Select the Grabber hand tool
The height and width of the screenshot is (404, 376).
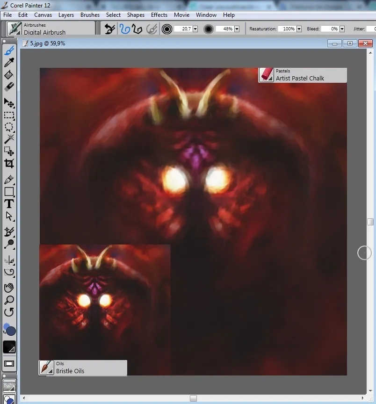point(9,288)
